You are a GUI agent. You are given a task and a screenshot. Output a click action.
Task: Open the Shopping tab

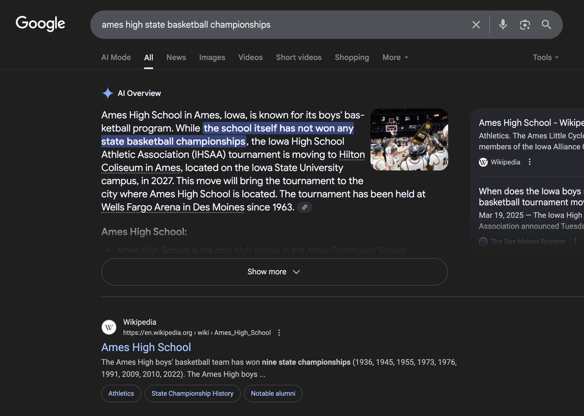tap(352, 57)
